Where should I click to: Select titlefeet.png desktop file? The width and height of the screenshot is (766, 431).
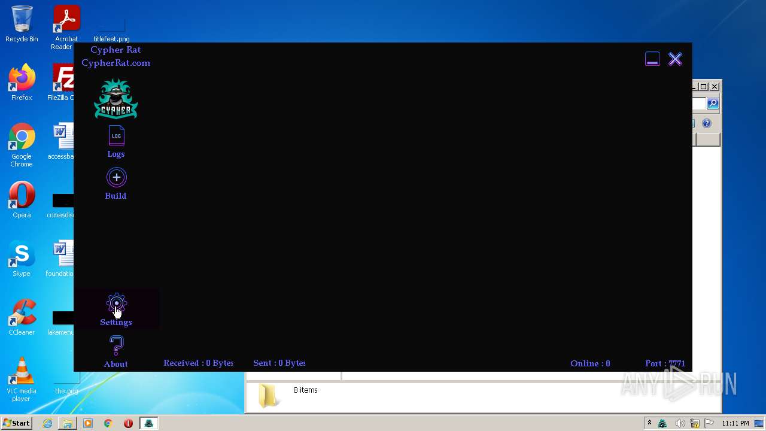click(111, 30)
